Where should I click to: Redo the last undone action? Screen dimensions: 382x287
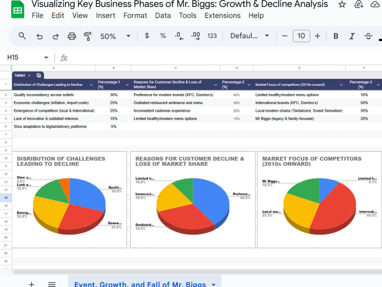tap(55, 36)
